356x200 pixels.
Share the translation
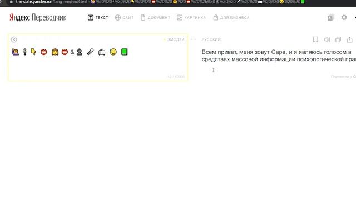point(350,39)
